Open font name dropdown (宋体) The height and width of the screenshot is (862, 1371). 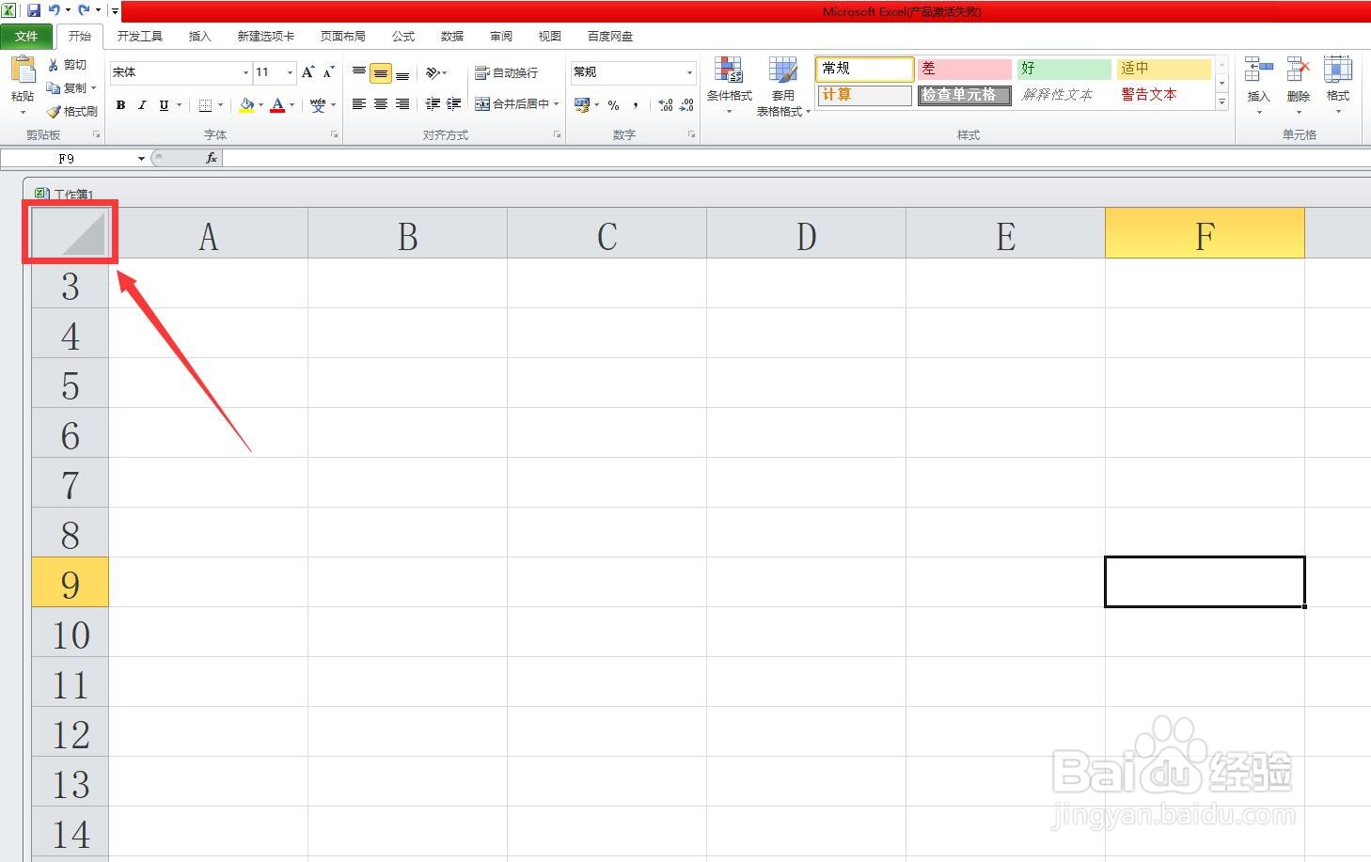coord(245,72)
